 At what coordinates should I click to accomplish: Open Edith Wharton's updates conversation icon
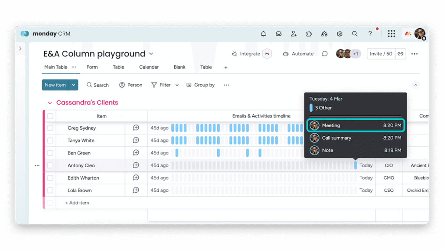(x=136, y=178)
